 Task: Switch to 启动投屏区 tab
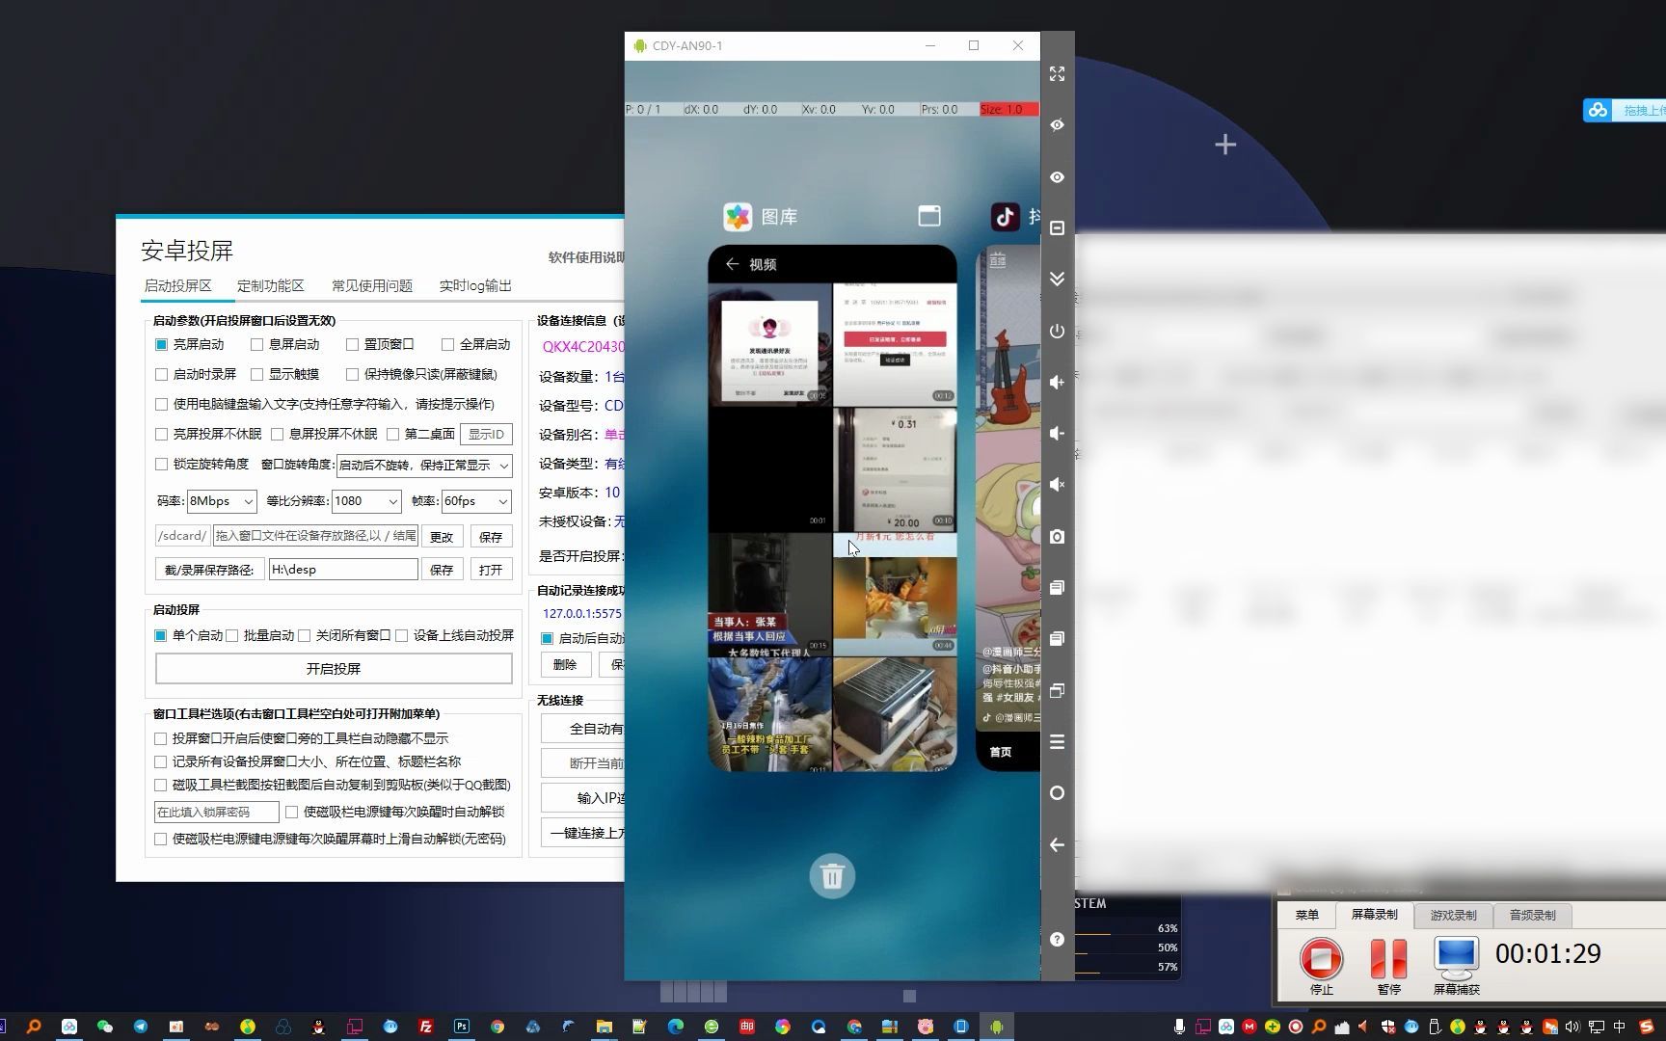177,285
